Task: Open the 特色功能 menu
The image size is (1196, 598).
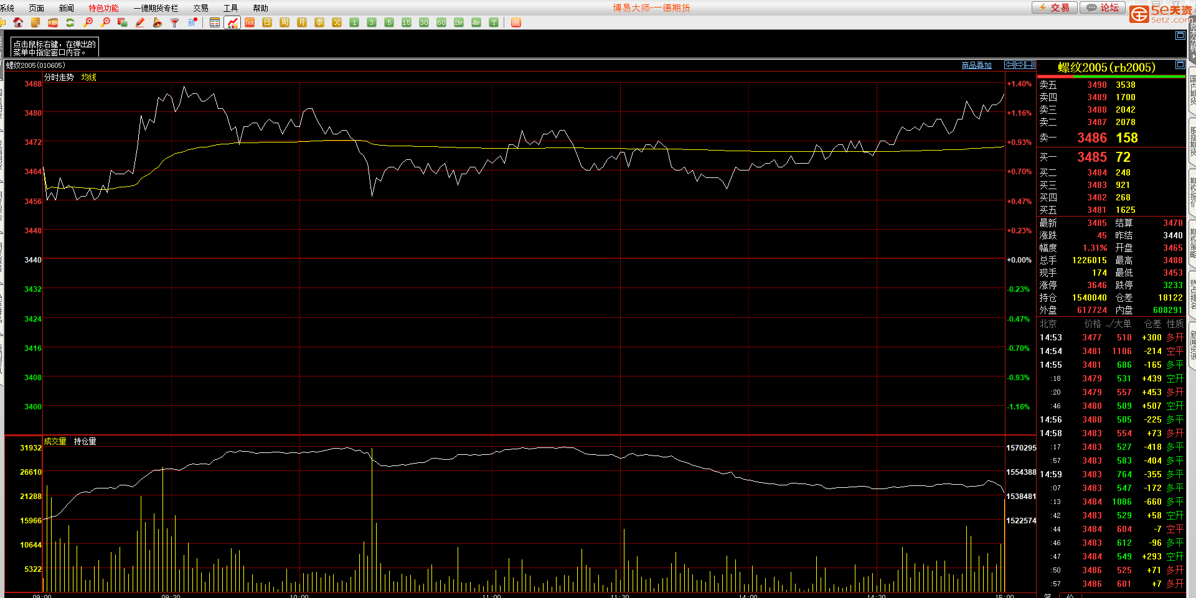Action: pyautogui.click(x=103, y=8)
